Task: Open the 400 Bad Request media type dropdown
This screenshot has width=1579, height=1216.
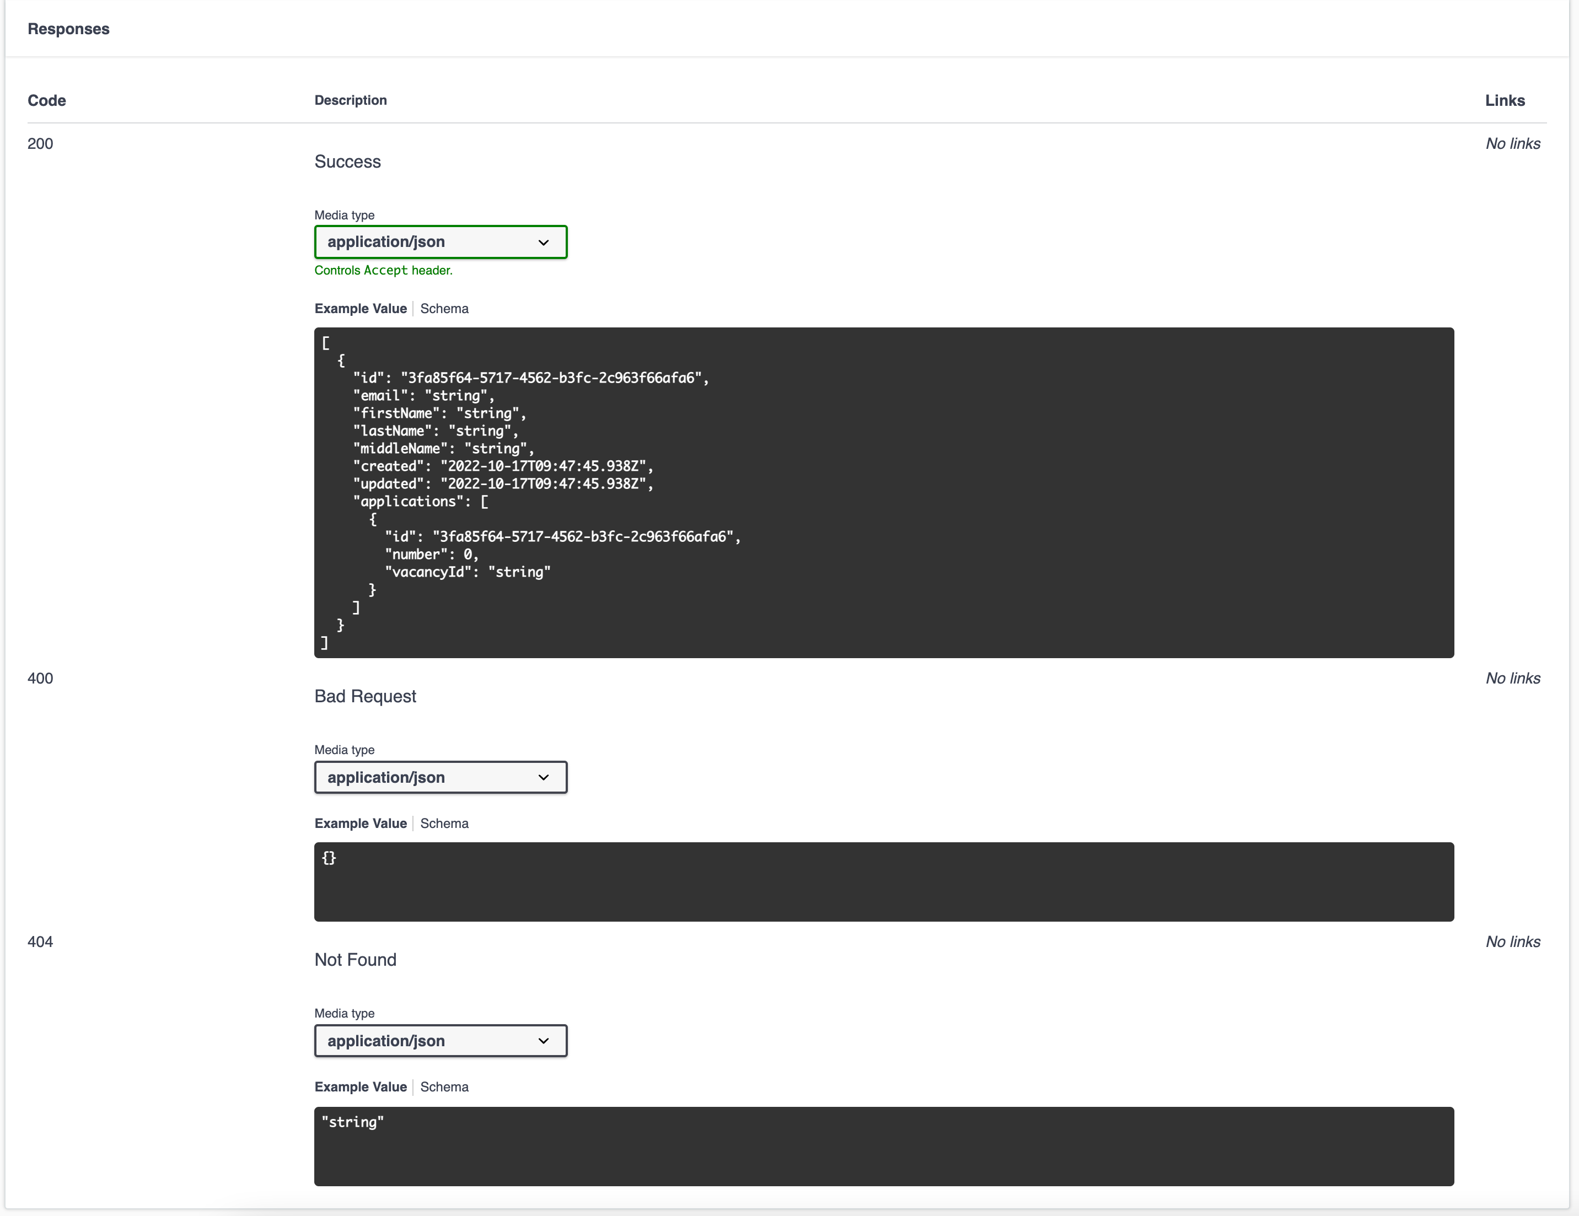Action: click(441, 777)
